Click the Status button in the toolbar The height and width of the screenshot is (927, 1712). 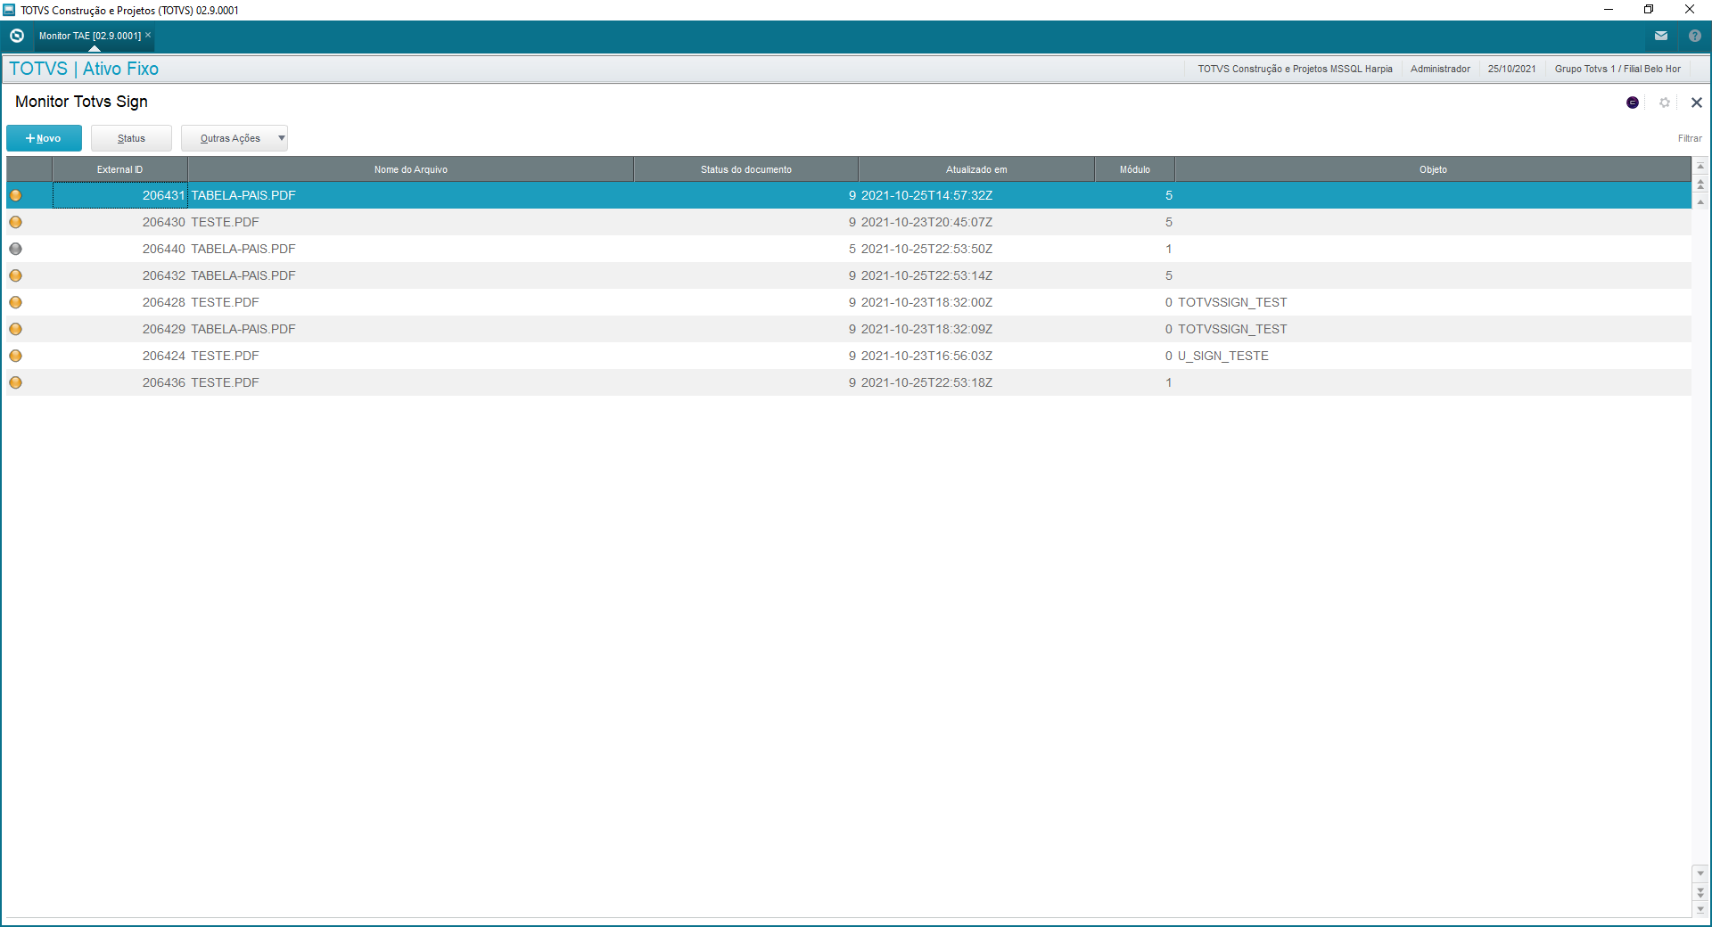click(131, 138)
